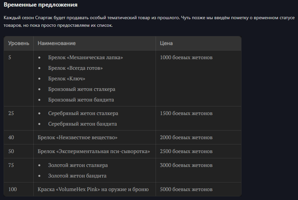Click the 1000 боевых жетонов price
The image size is (298, 200).
[x=186, y=58]
